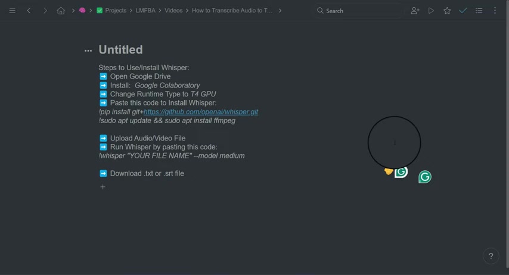Click the green checkbox Projects icon
Viewport: 509px width, 275px height.
(100, 10)
